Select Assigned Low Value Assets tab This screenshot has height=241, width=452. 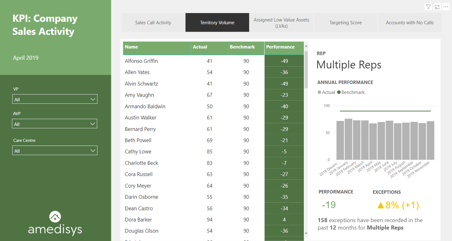pyautogui.click(x=281, y=23)
